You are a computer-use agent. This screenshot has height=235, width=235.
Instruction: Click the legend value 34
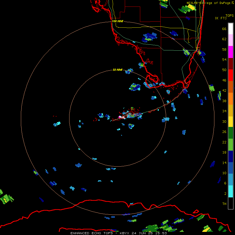tap(224, 111)
